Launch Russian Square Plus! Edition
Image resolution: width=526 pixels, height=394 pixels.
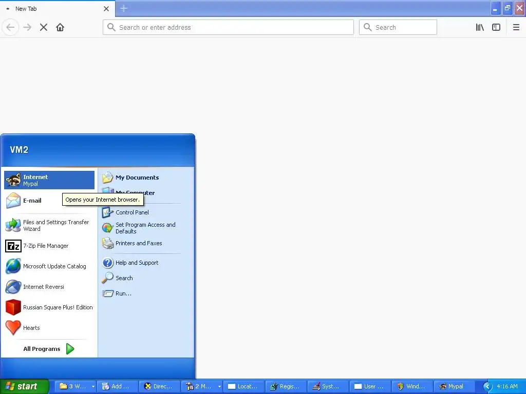(x=49, y=307)
